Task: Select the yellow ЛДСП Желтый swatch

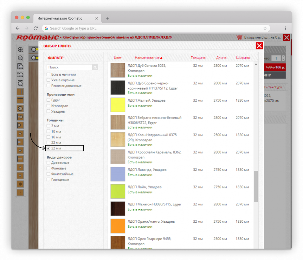Action: 118,105
